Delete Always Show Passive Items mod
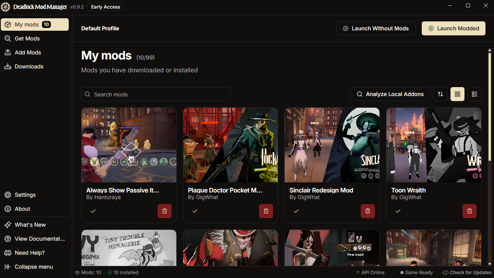The height and width of the screenshot is (278, 494). pos(165,211)
